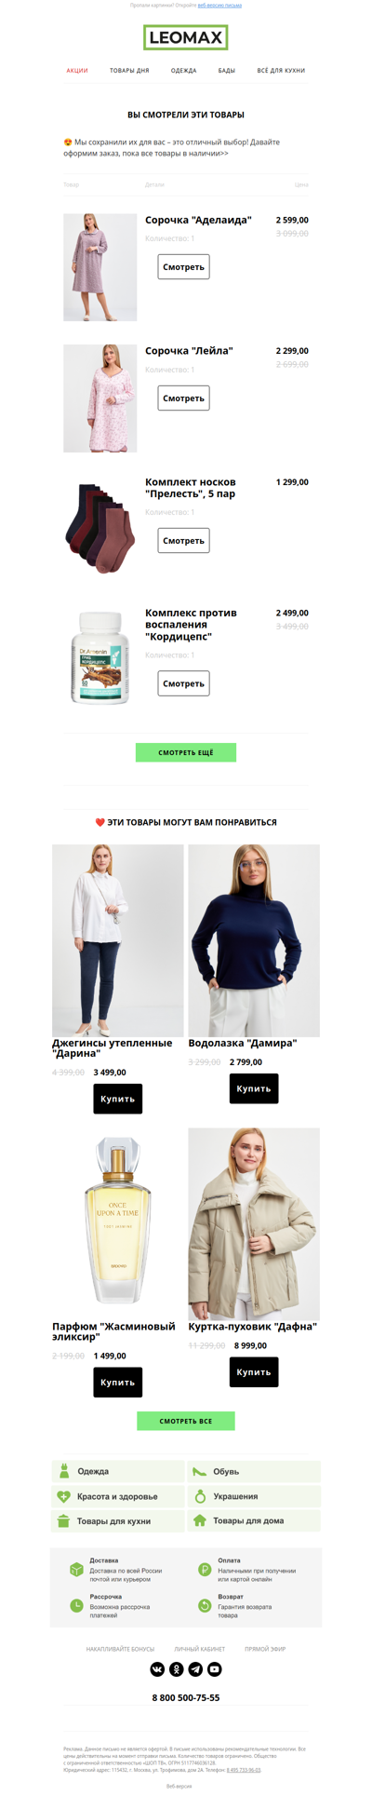Open Красота и здоровье category

[x=118, y=1496]
